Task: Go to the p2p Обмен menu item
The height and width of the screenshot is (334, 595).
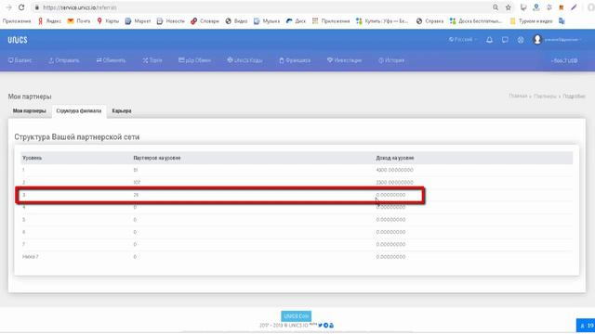Action: click(x=194, y=60)
